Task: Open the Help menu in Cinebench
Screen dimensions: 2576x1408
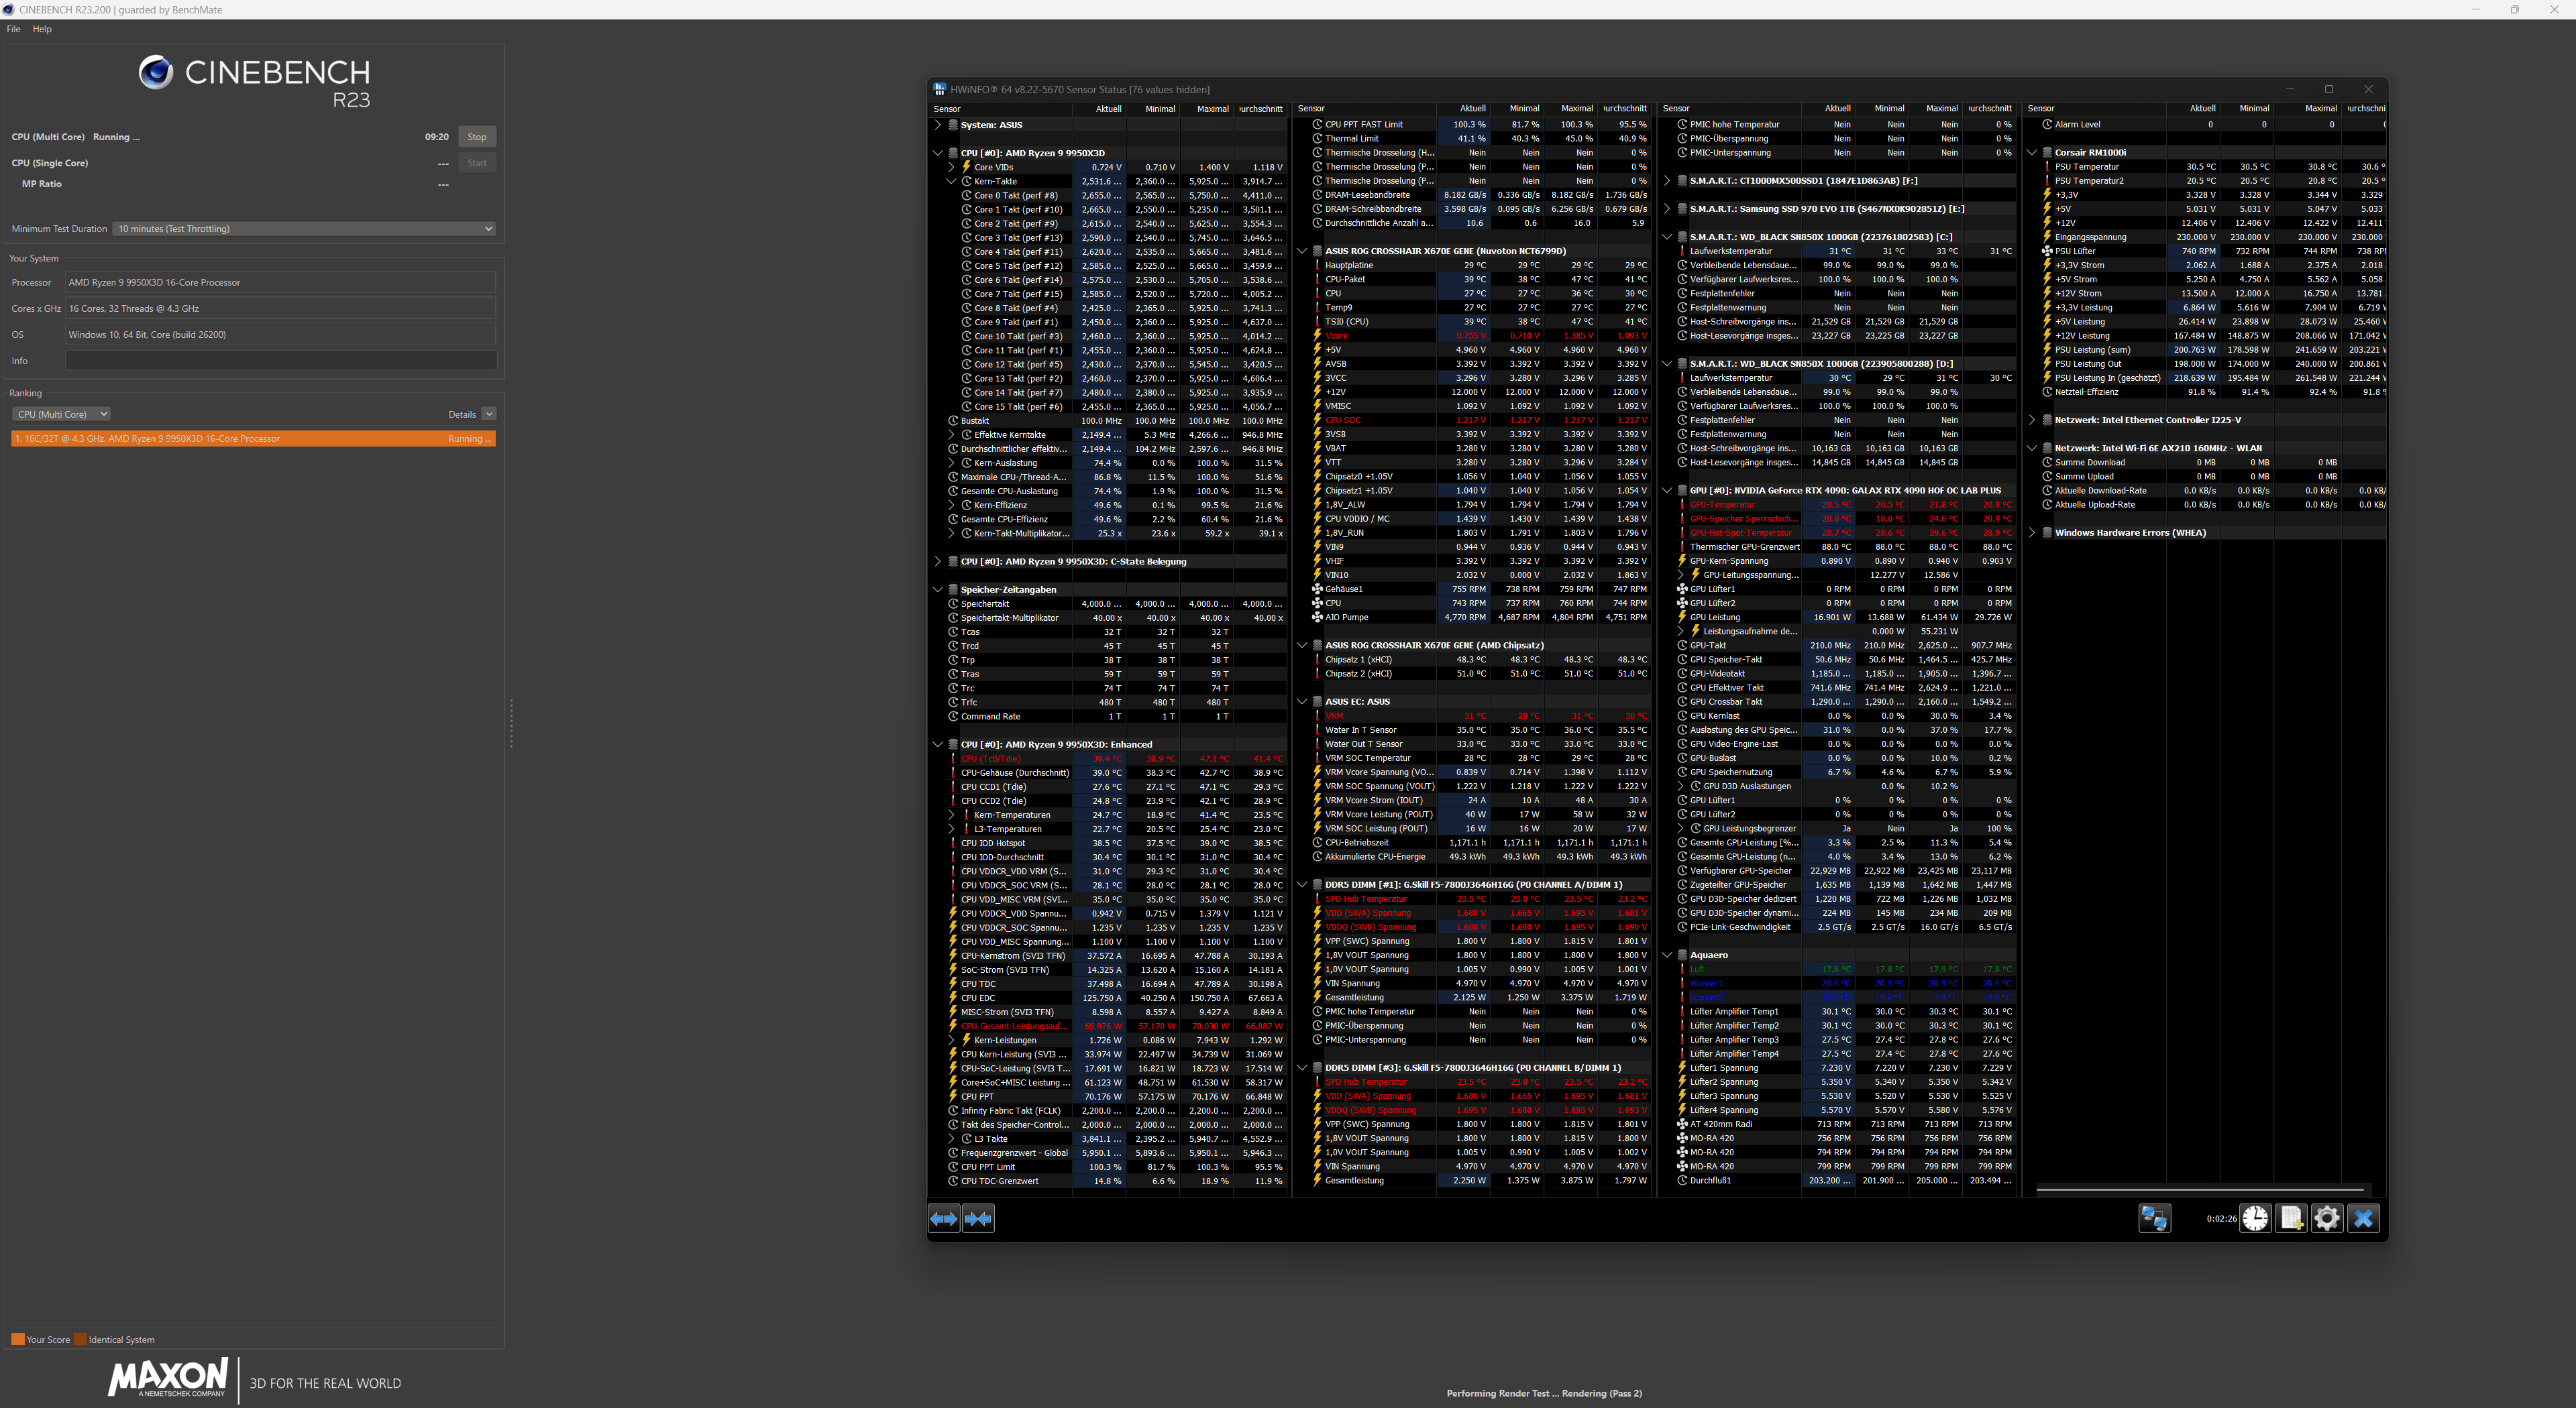Action: [42, 29]
